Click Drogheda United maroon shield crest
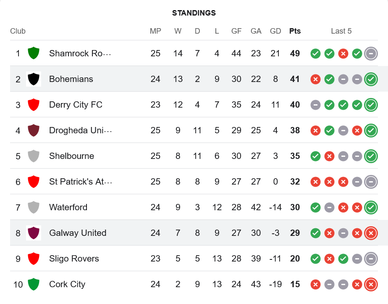 coord(34,130)
